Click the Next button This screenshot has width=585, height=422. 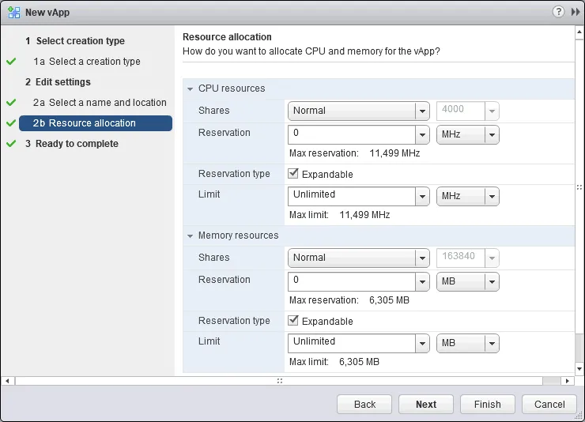(425, 405)
